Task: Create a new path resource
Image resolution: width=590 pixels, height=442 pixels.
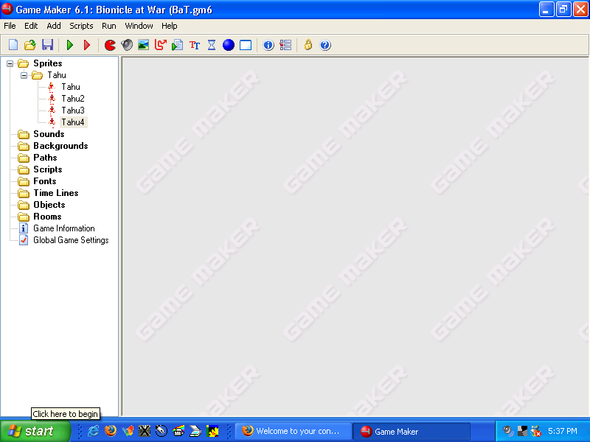Action: pyautogui.click(x=161, y=45)
